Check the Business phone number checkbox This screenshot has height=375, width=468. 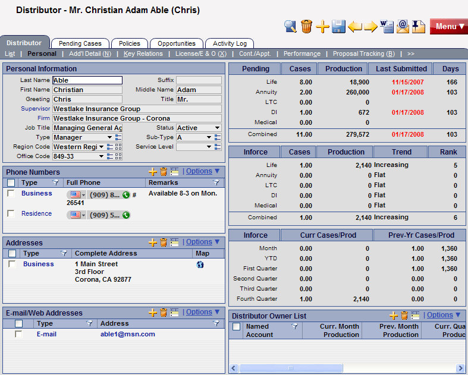11,194
